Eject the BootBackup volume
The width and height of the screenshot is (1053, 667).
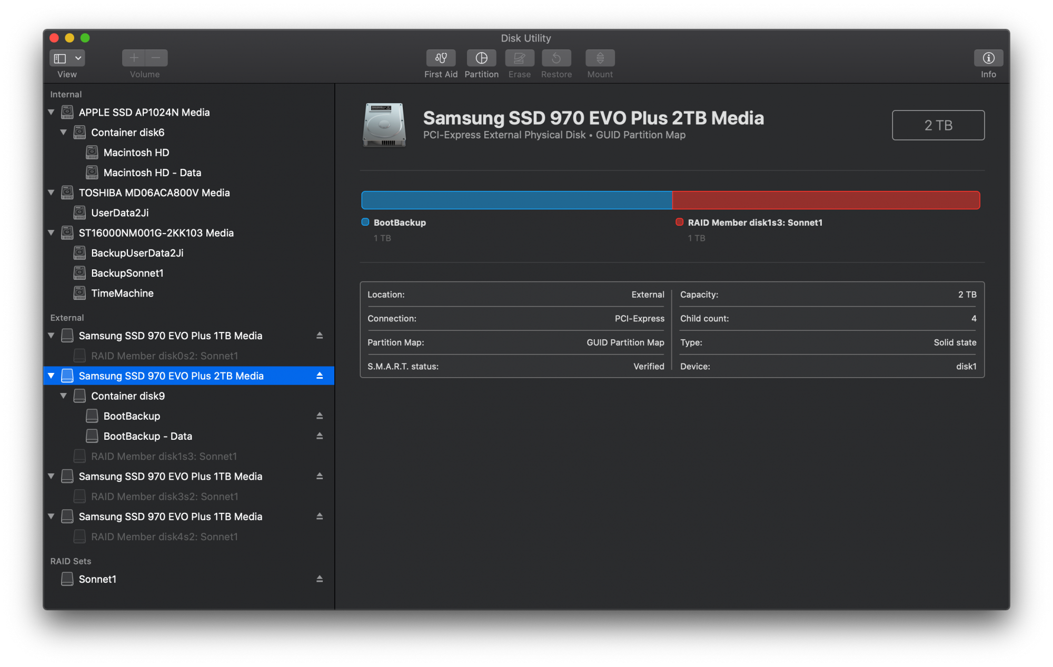(x=319, y=416)
